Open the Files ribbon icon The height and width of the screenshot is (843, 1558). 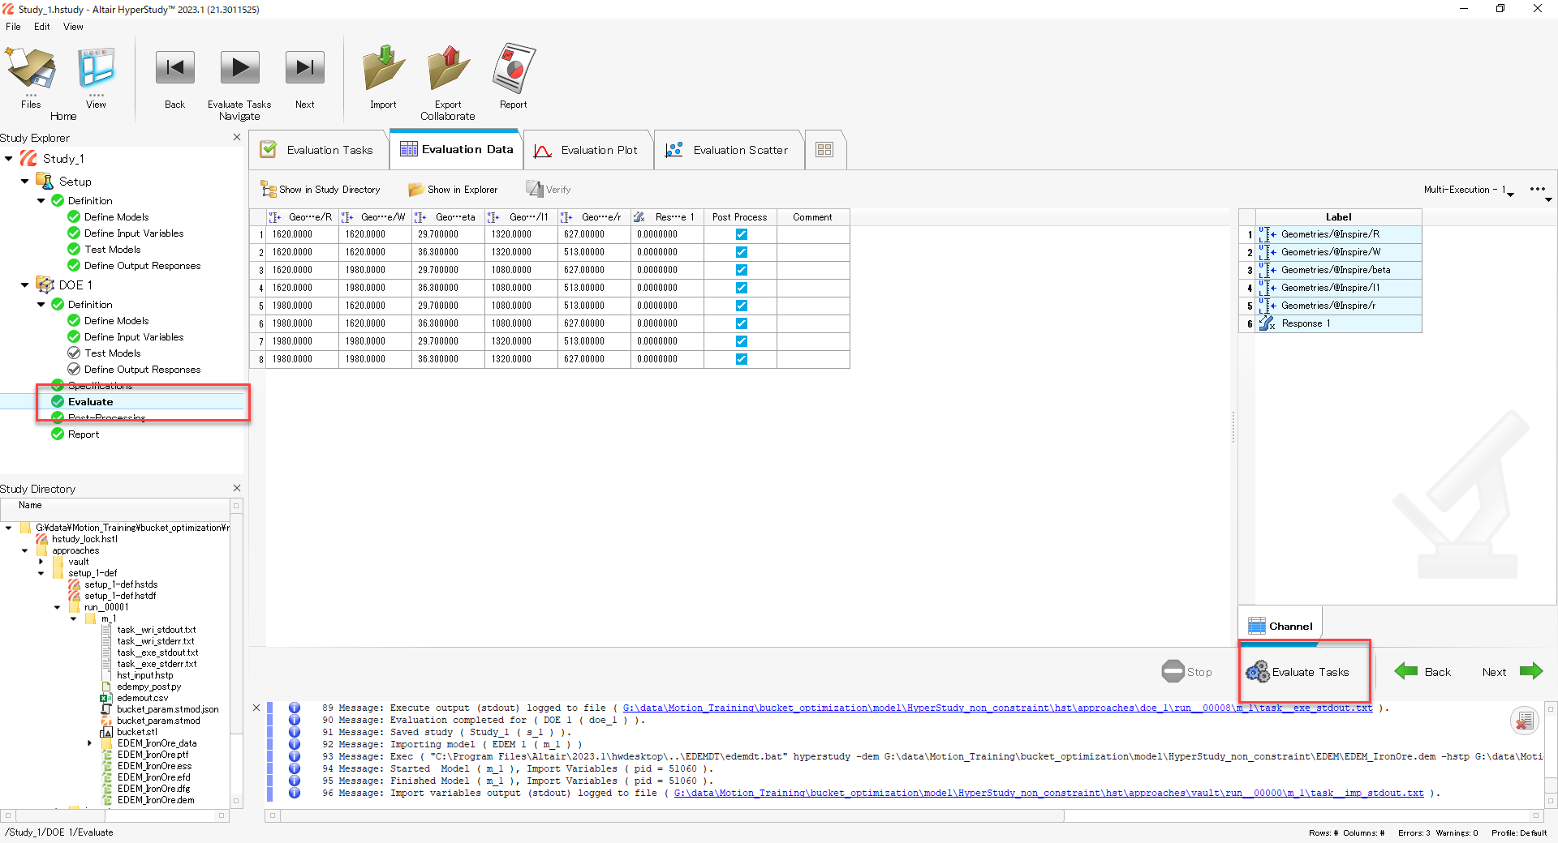[x=31, y=68]
